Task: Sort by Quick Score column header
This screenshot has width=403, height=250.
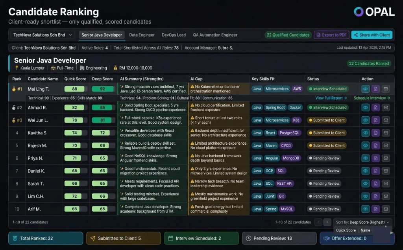Action: 75,79
